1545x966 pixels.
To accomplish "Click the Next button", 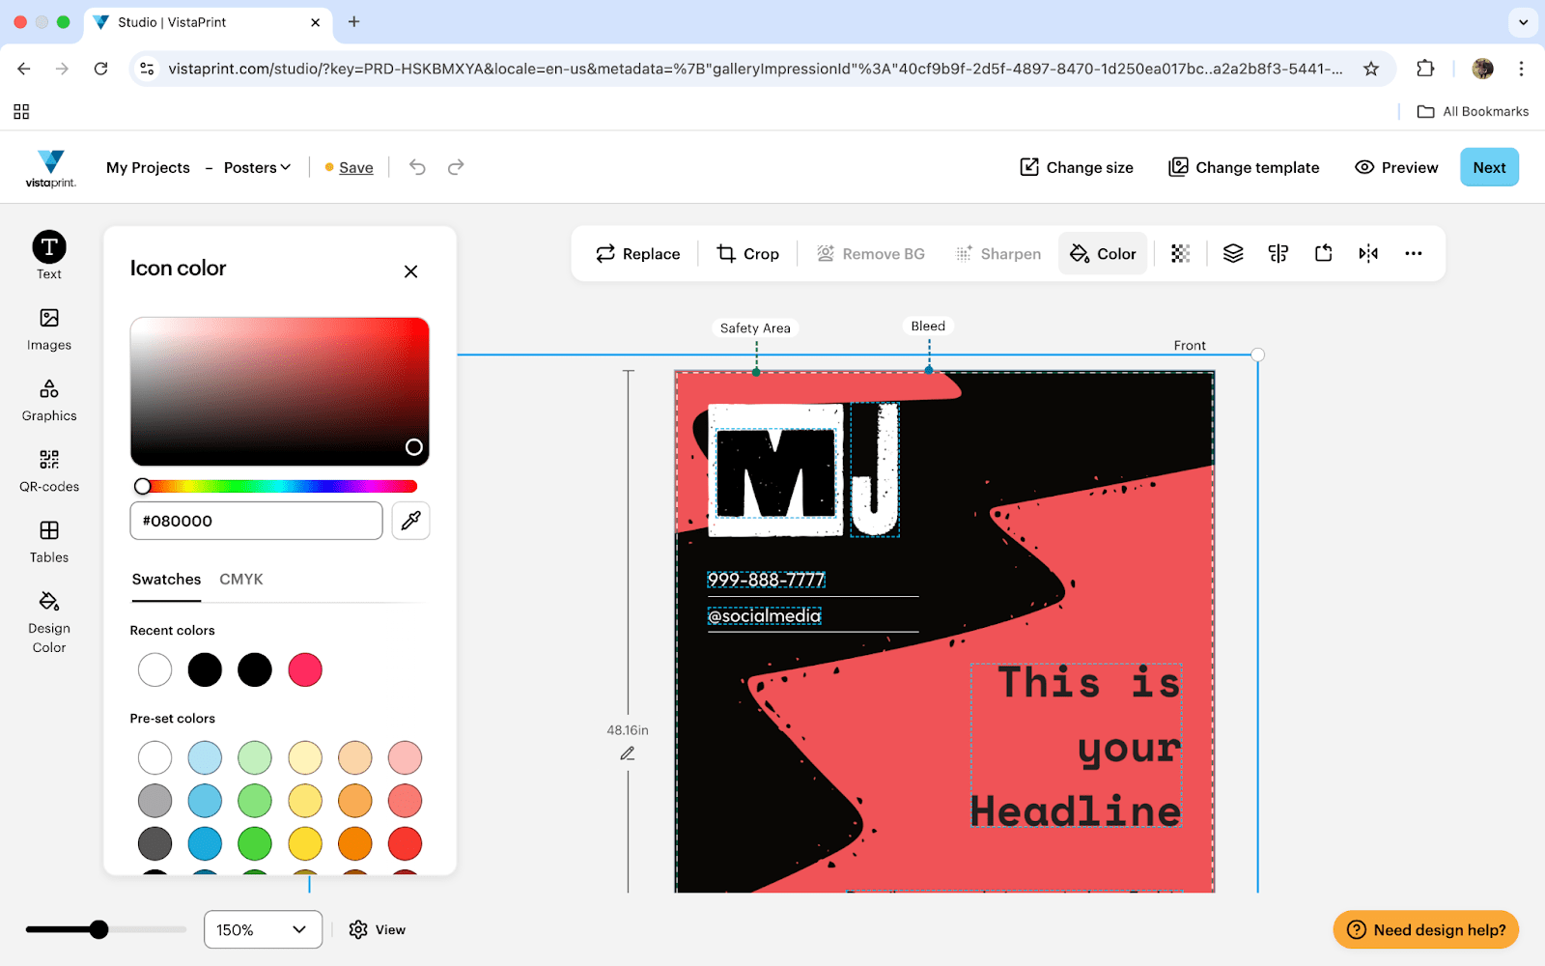I will pos(1489,167).
